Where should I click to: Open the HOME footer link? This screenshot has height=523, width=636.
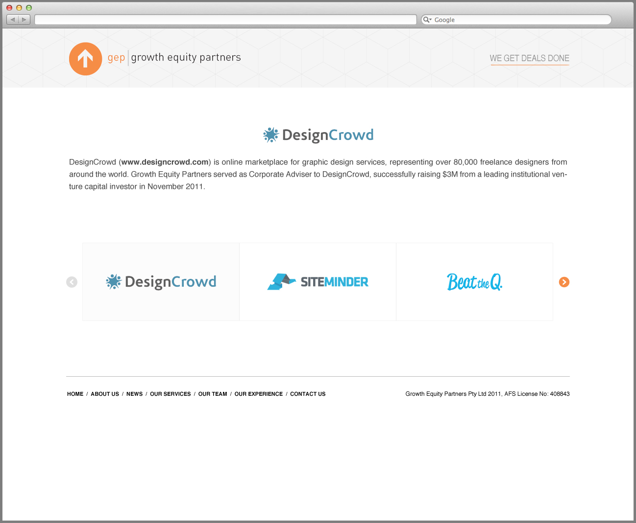75,394
